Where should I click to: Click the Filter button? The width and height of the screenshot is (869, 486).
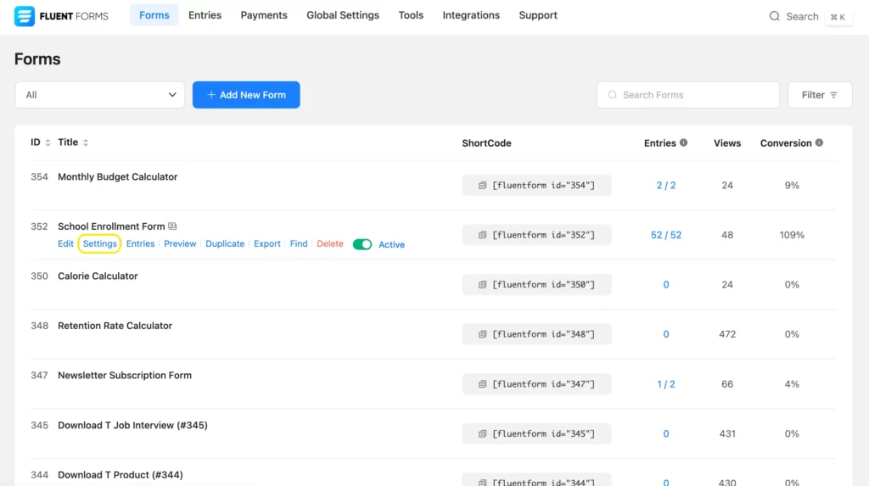820,95
